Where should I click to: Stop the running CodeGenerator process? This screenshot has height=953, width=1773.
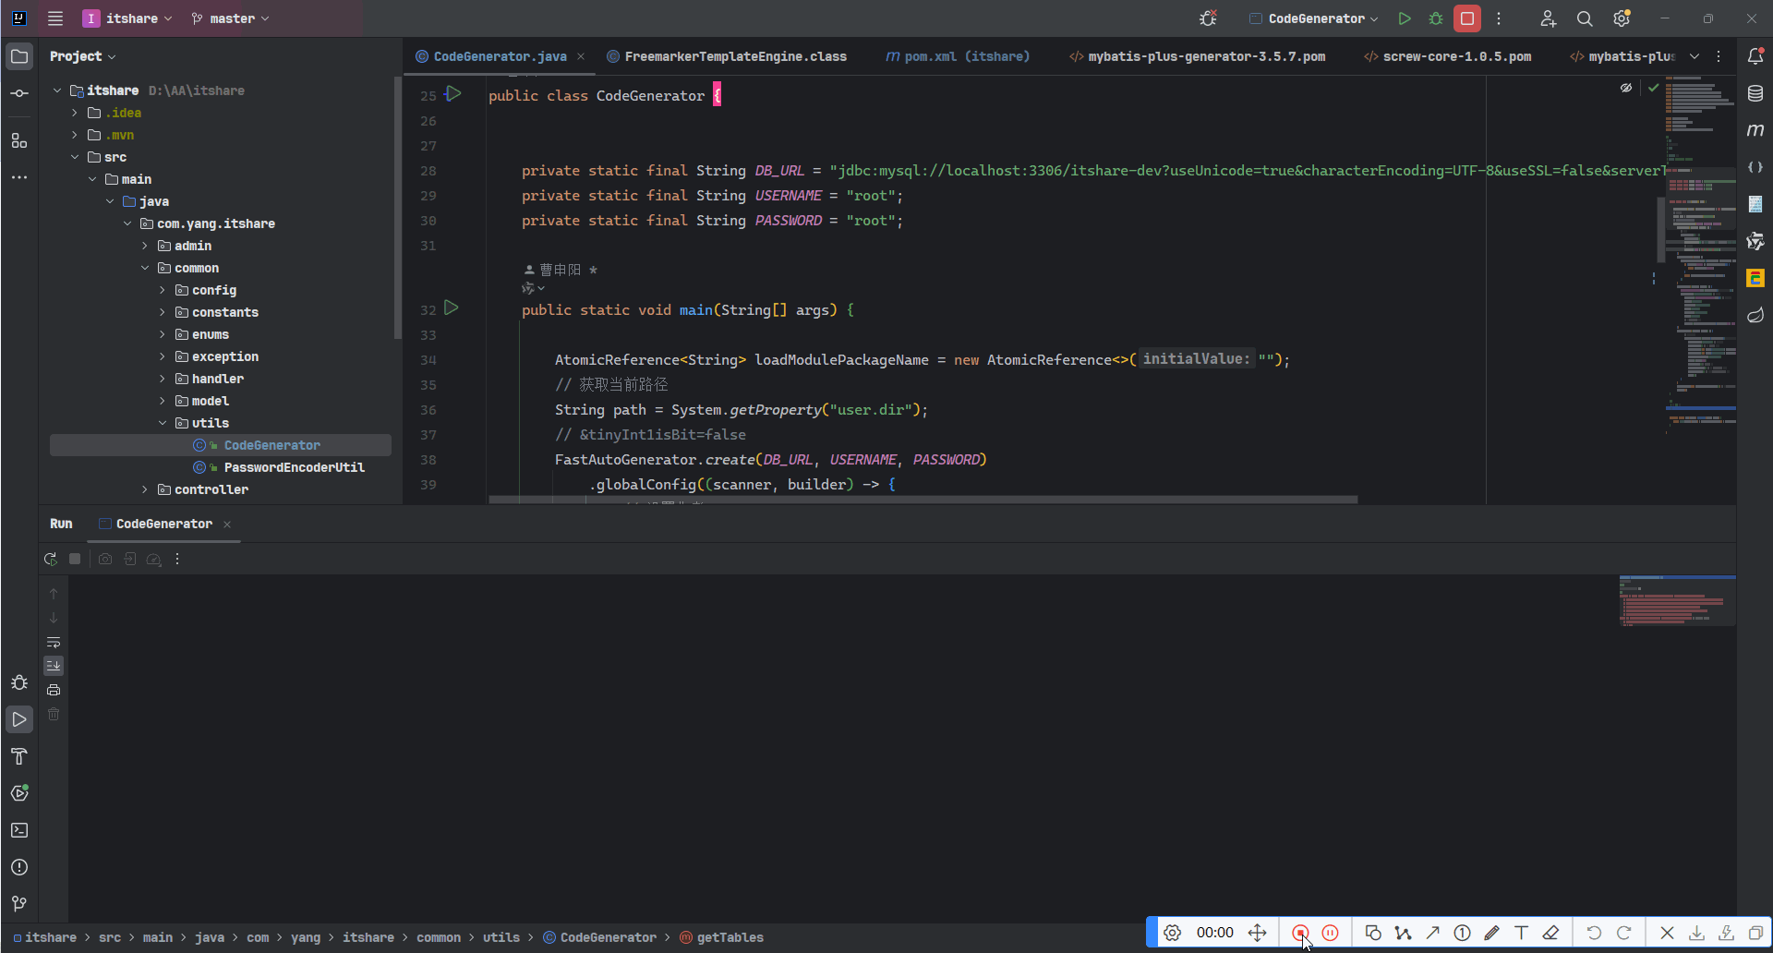point(1466,18)
